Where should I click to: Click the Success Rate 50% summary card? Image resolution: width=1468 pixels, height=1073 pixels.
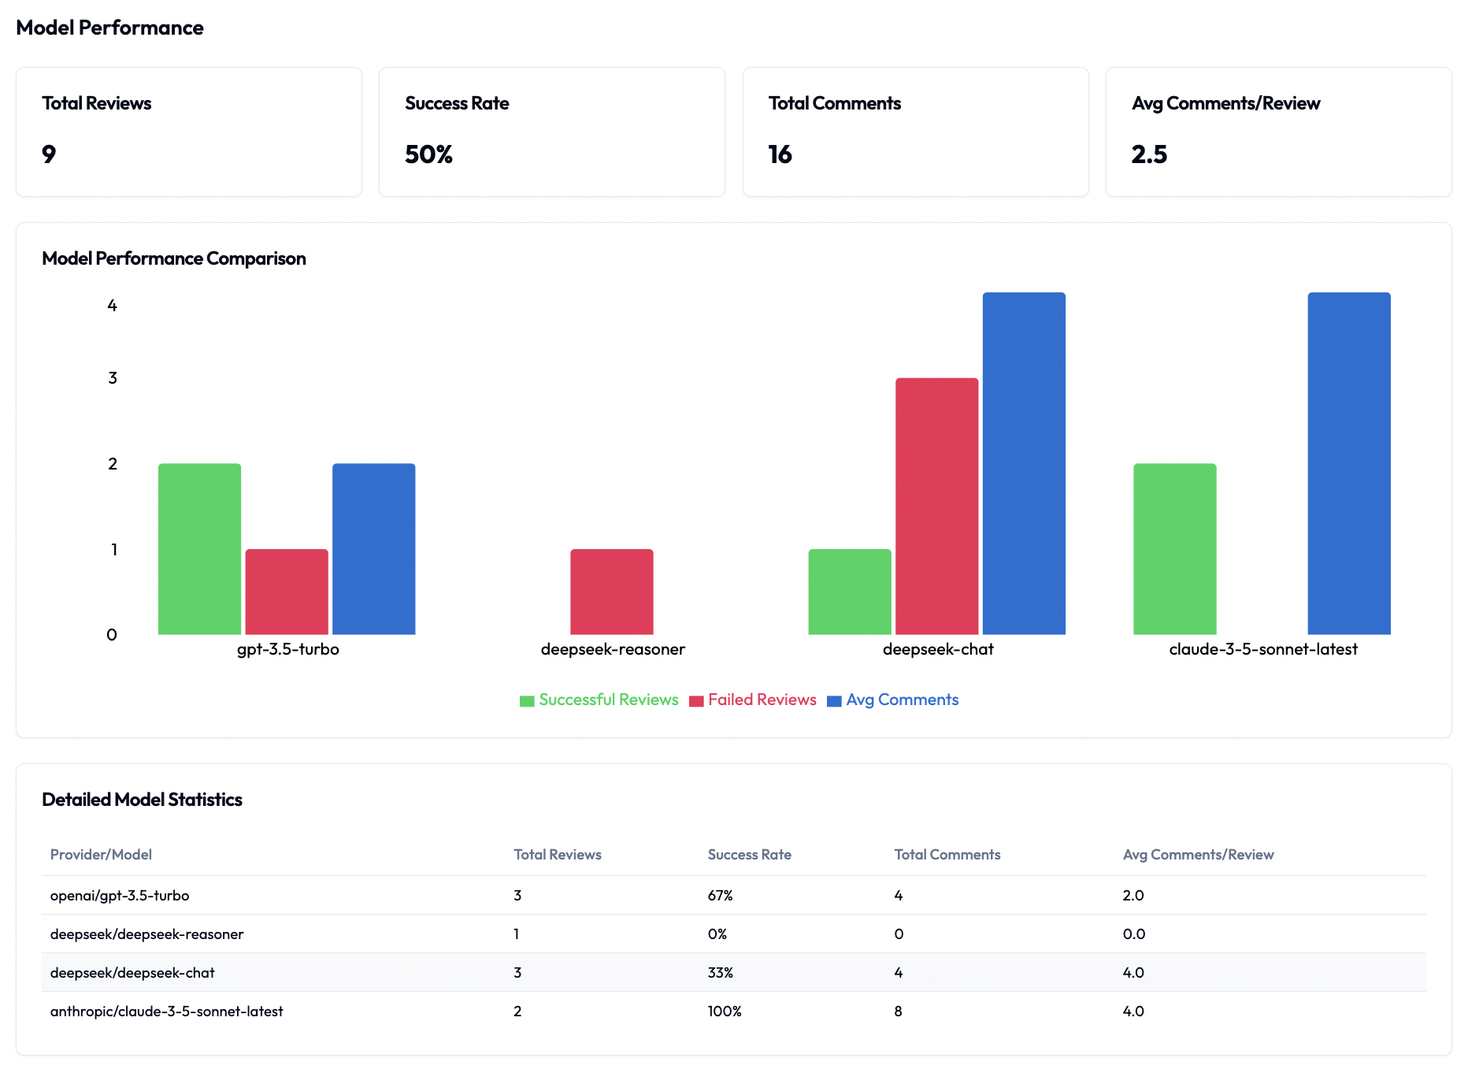[552, 132]
